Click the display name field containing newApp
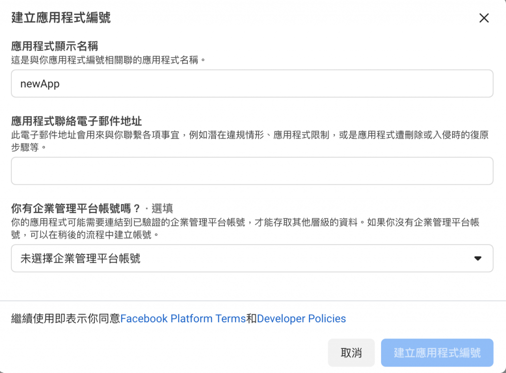 (252, 83)
